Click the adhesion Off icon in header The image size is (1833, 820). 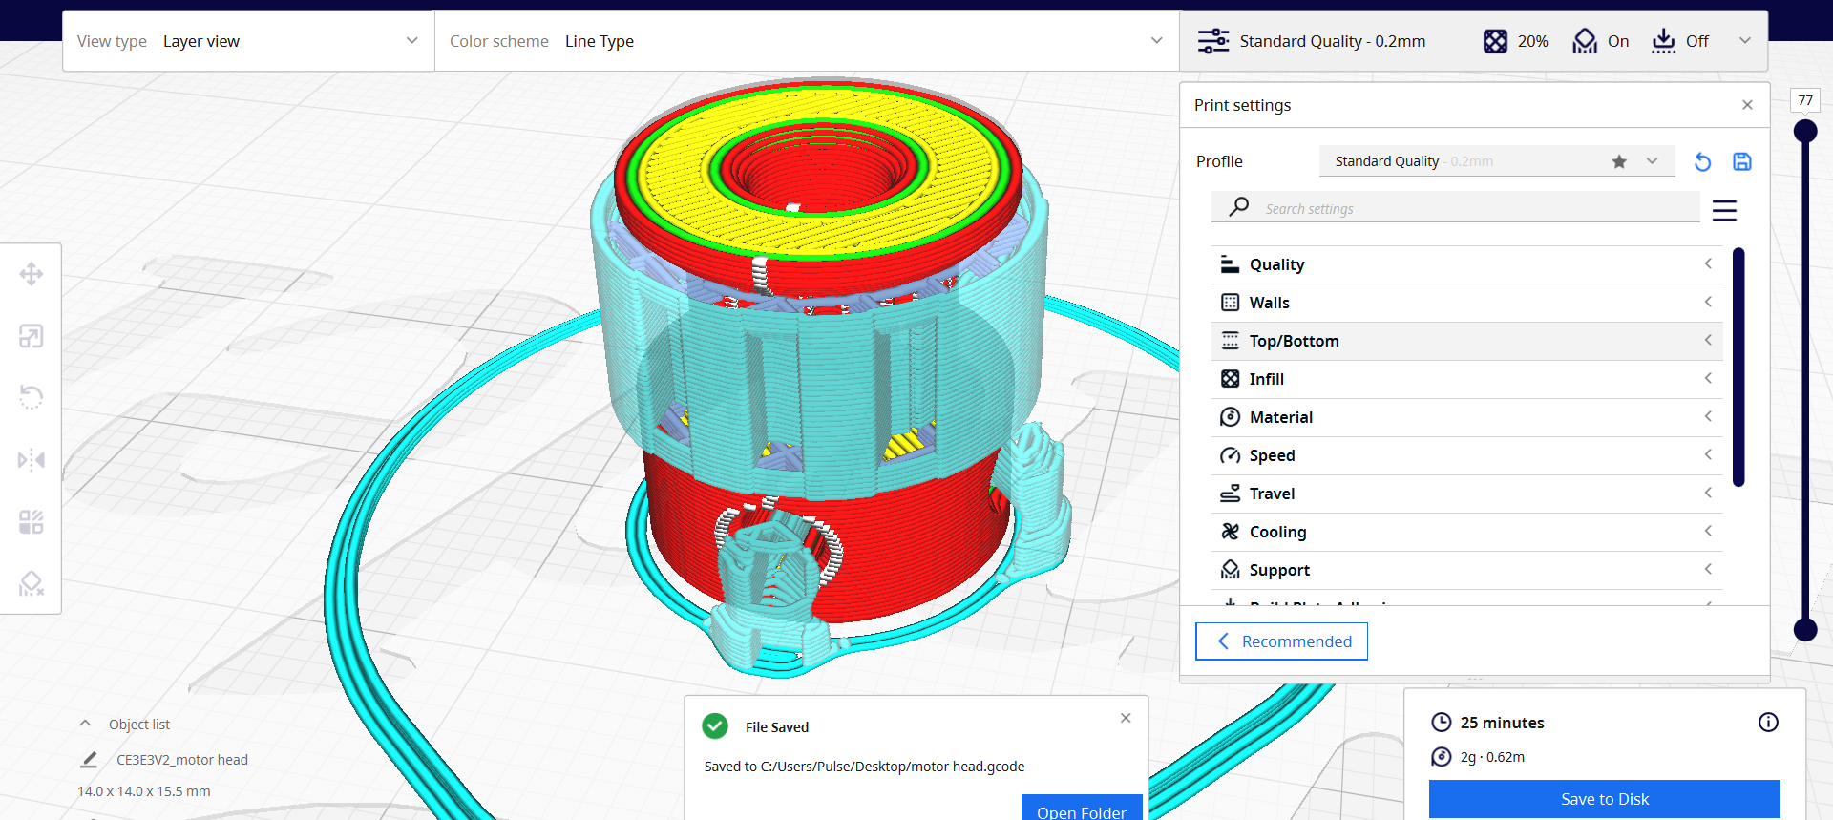pyautogui.click(x=1663, y=41)
